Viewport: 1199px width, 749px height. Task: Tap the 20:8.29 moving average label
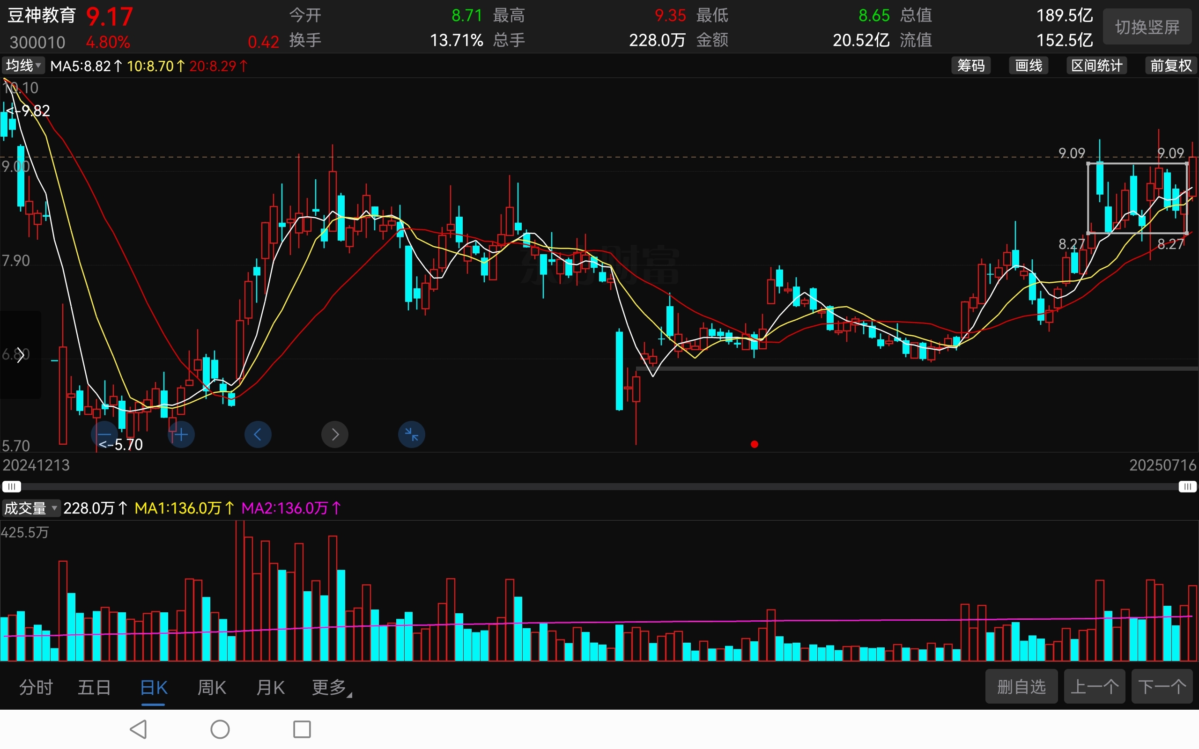pos(219,66)
